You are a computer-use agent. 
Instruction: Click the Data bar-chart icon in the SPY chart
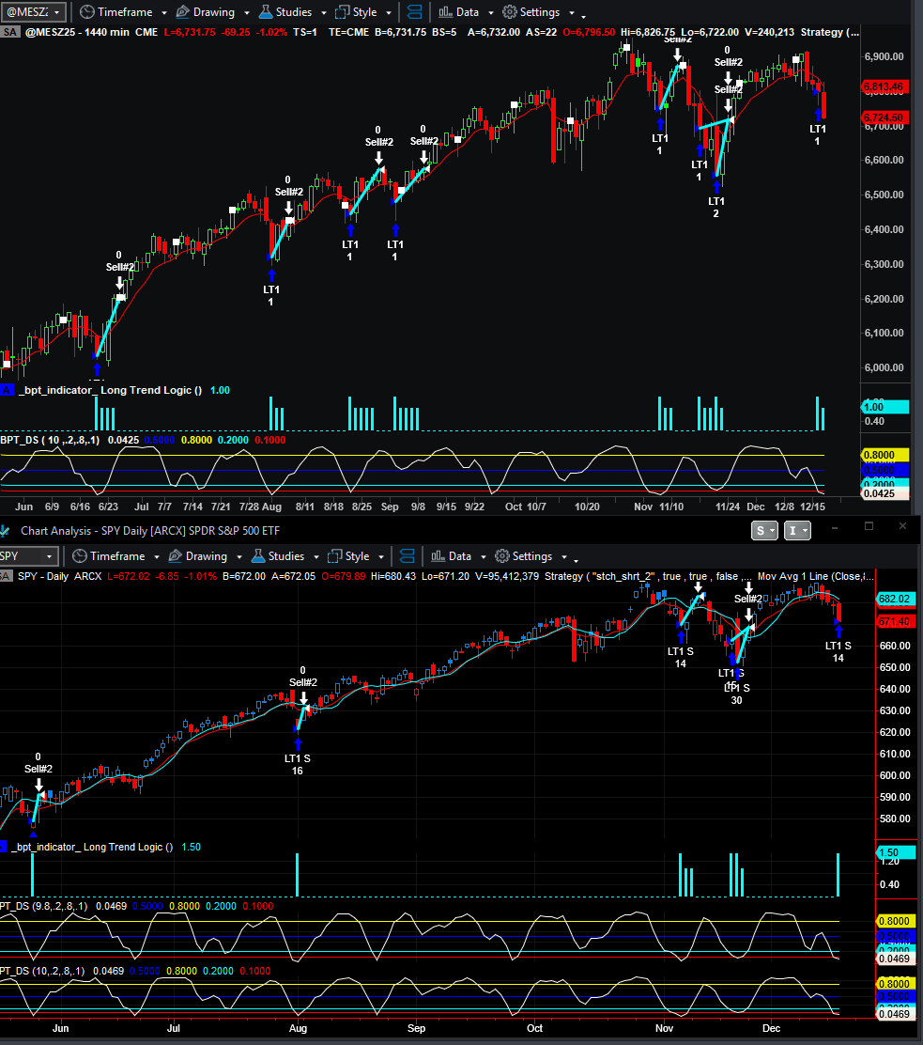[x=436, y=556]
